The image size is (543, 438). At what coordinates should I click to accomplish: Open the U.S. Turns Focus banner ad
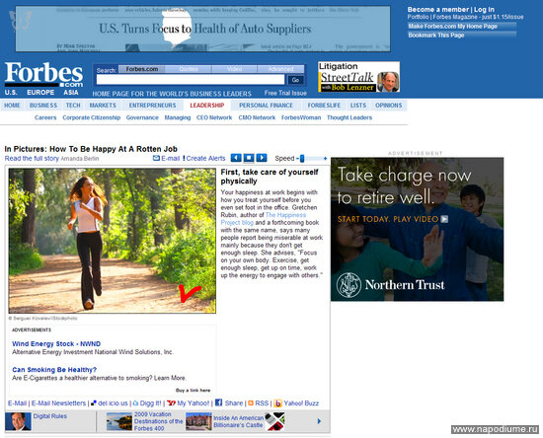(x=203, y=29)
